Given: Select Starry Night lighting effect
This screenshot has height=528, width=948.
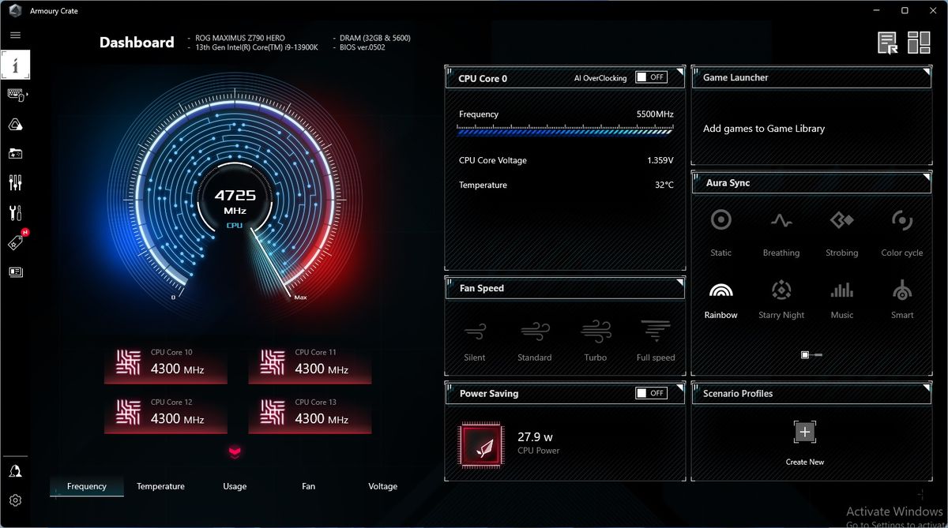Looking at the screenshot, I should tap(781, 301).
